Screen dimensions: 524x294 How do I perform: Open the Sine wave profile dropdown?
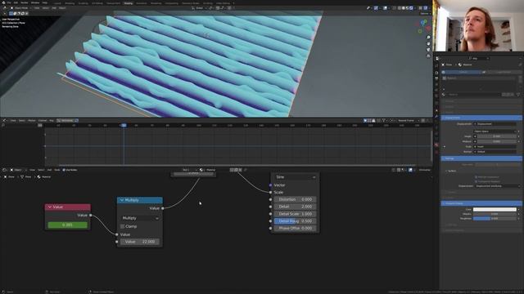[295, 177]
